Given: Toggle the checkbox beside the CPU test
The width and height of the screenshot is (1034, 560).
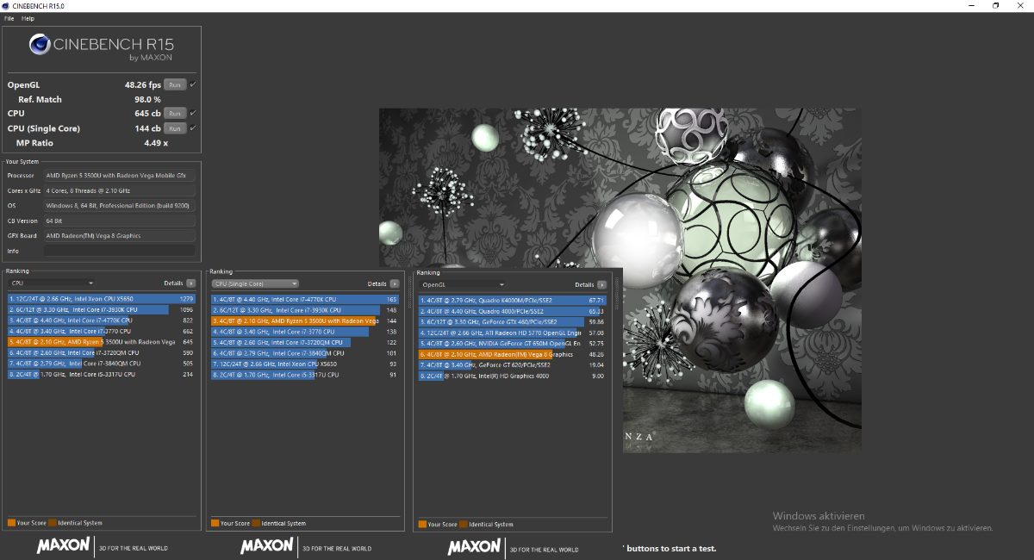Looking at the screenshot, I should point(192,113).
